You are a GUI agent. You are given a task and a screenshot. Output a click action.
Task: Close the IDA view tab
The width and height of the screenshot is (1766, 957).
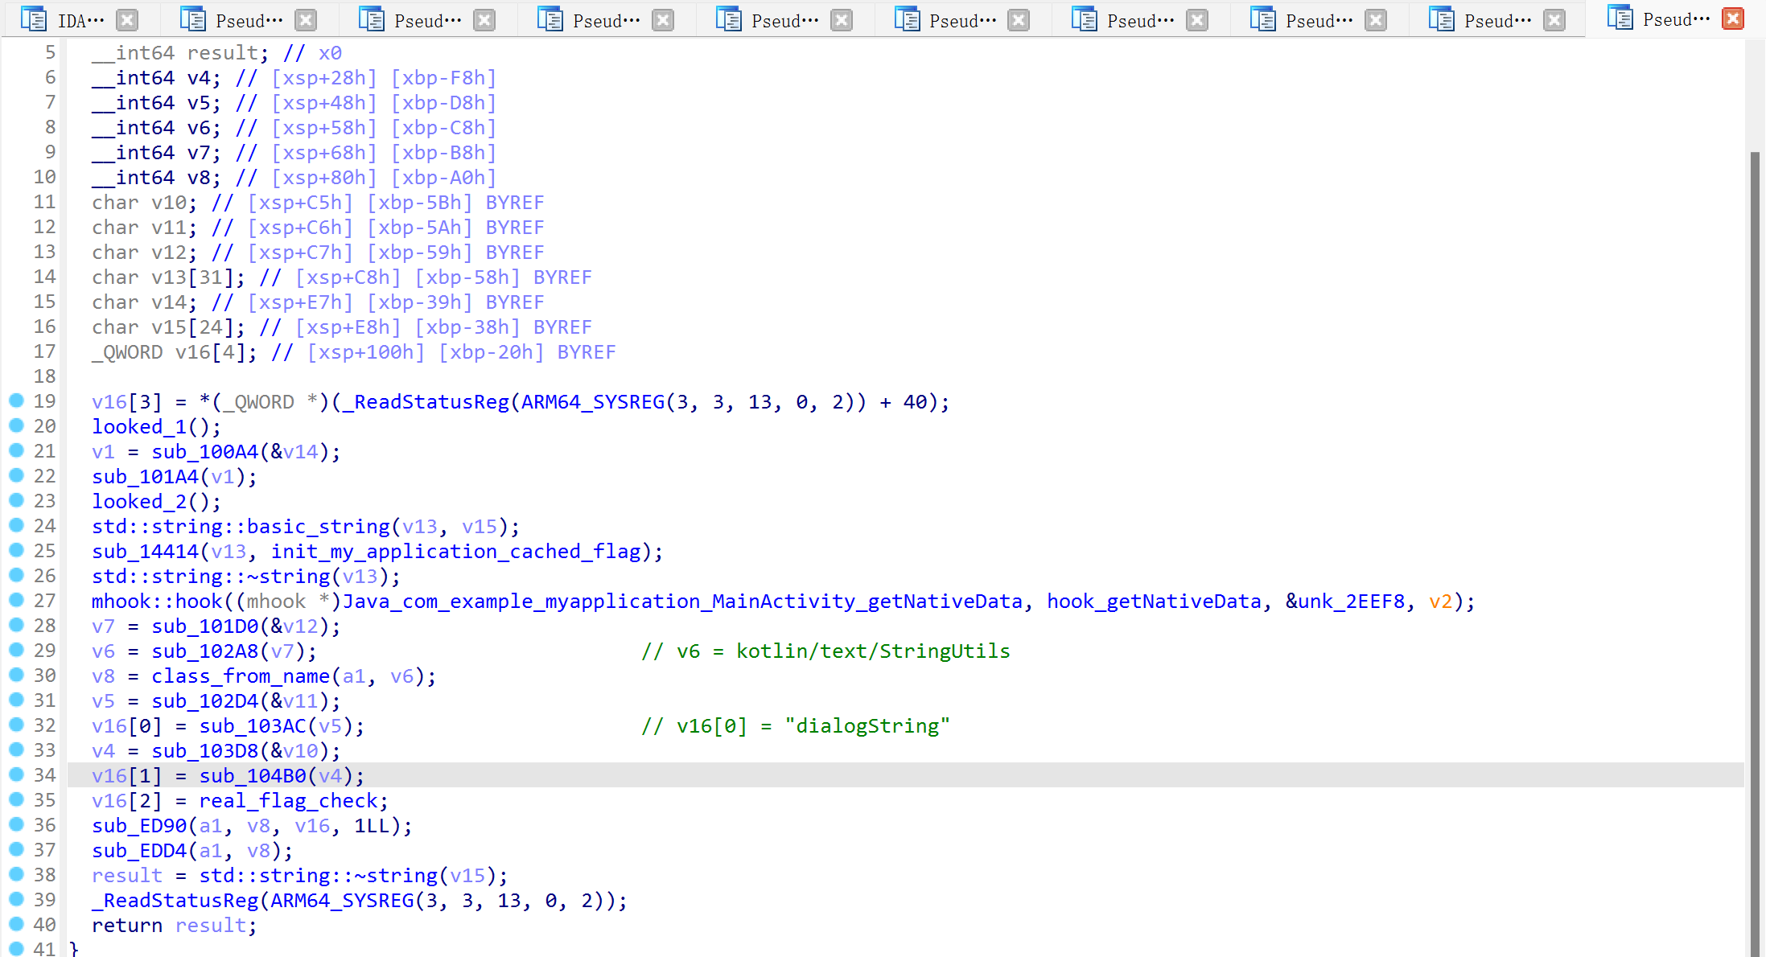pos(127,20)
